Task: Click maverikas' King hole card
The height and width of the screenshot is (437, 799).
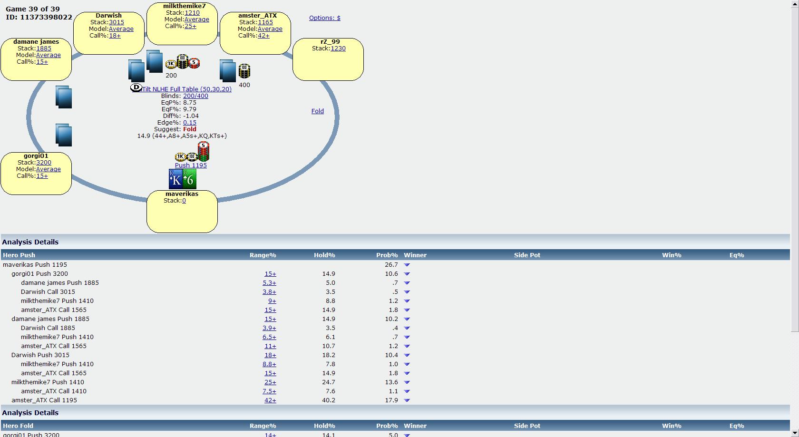Action: tap(175, 179)
